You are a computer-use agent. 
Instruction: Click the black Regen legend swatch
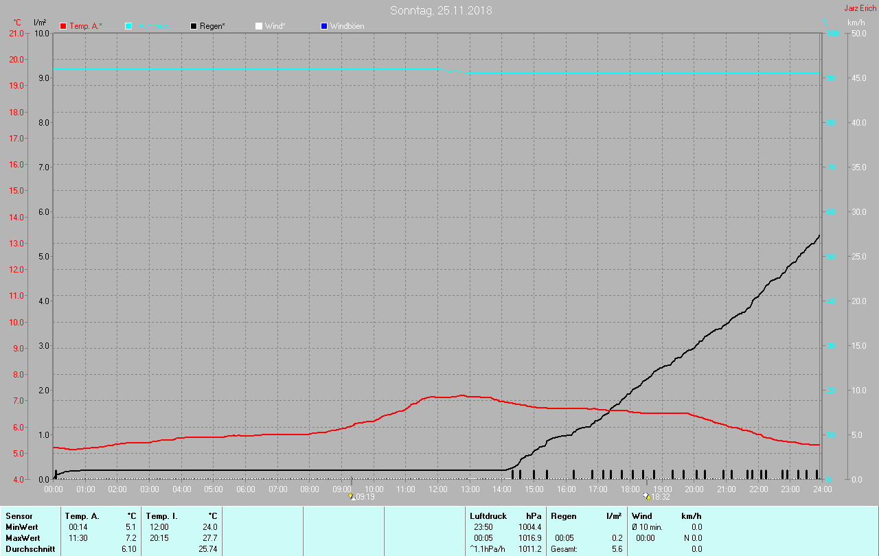tap(194, 26)
